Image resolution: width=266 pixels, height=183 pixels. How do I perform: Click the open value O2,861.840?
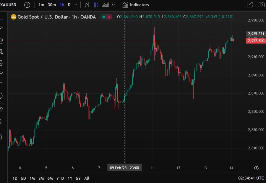127,17
